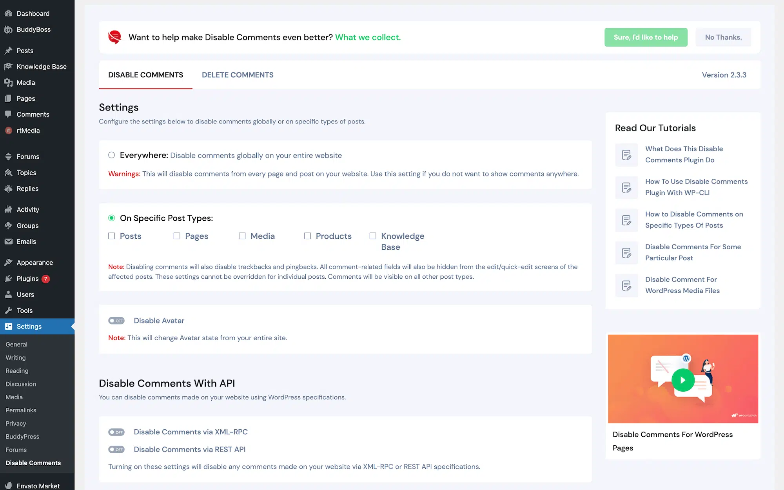The height and width of the screenshot is (490, 784).
Task: Play the Disable Comments tutorial video
Action: pos(683,380)
